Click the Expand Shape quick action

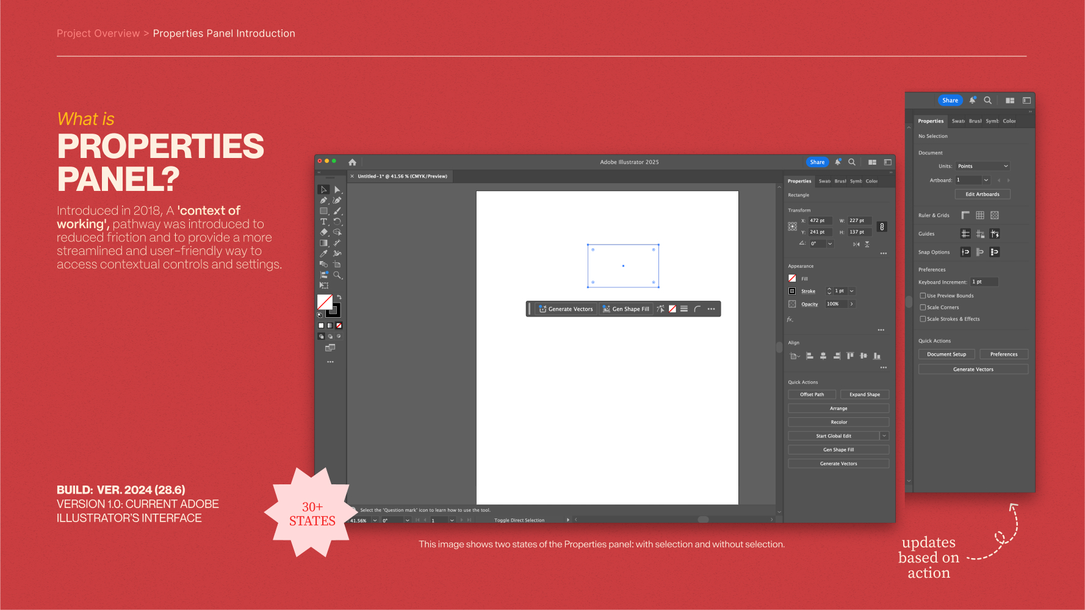pyautogui.click(x=865, y=395)
